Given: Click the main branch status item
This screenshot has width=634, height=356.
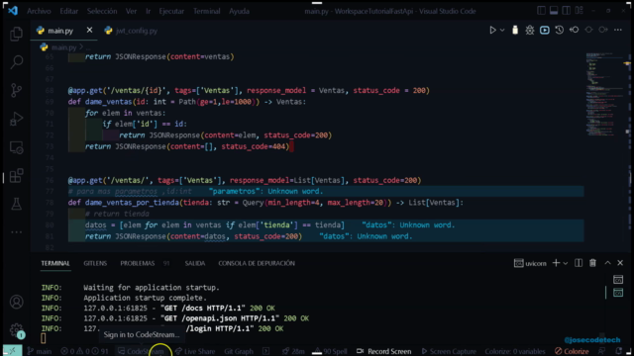Looking at the screenshot, I should (40, 351).
